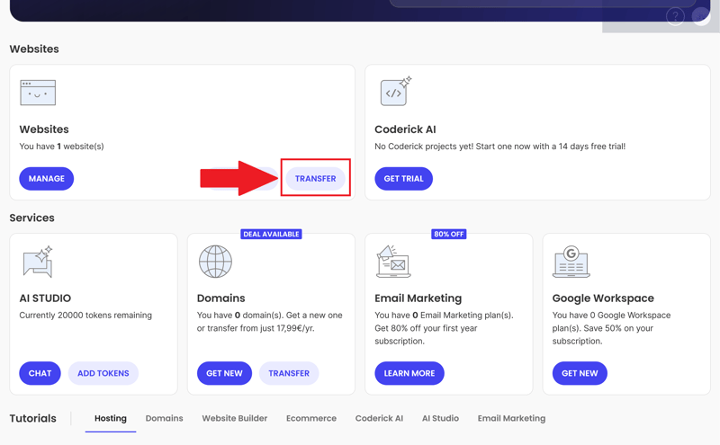Open the help question mark icon
Screen dimensions: 720x445
(675, 17)
